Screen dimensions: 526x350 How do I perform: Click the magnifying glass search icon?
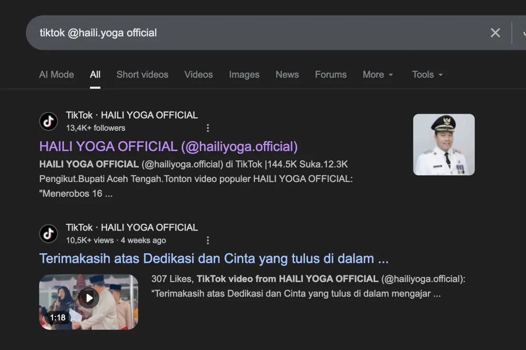click(524, 33)
